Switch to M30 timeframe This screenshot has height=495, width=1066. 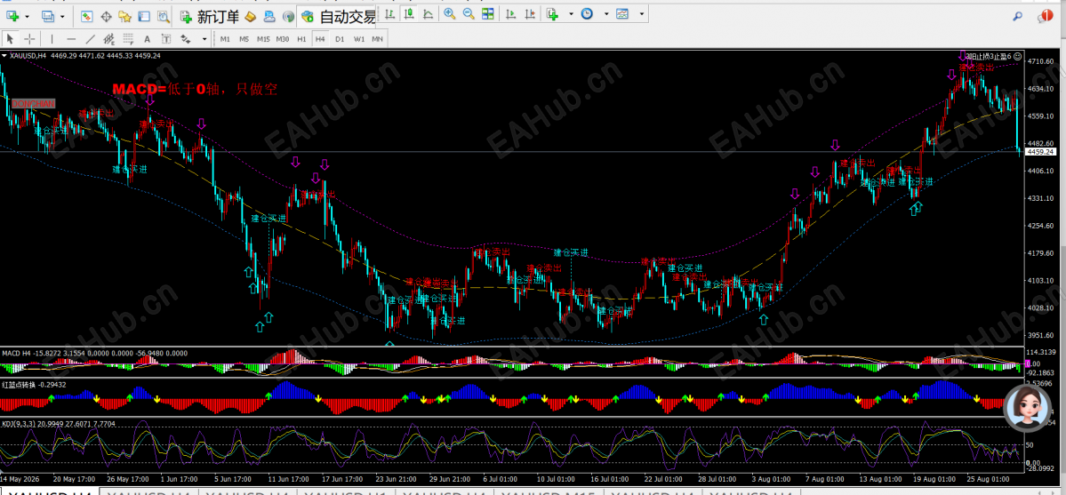[284, 39]
